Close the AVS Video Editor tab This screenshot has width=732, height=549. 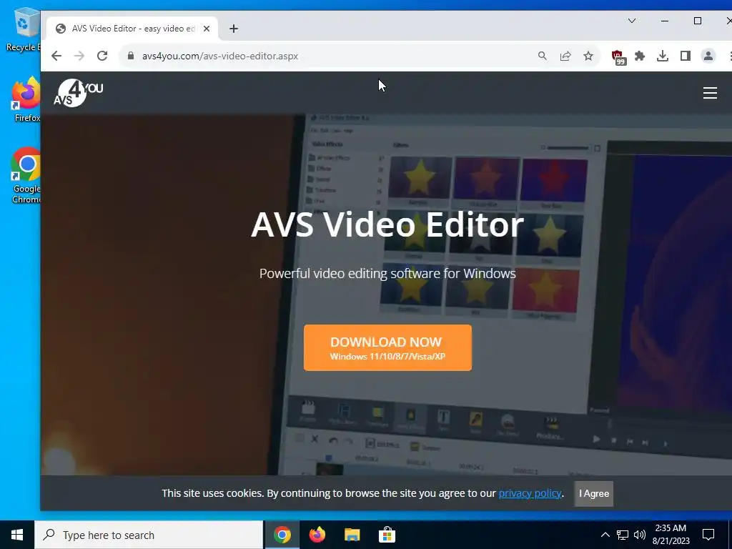pos(207,29)
